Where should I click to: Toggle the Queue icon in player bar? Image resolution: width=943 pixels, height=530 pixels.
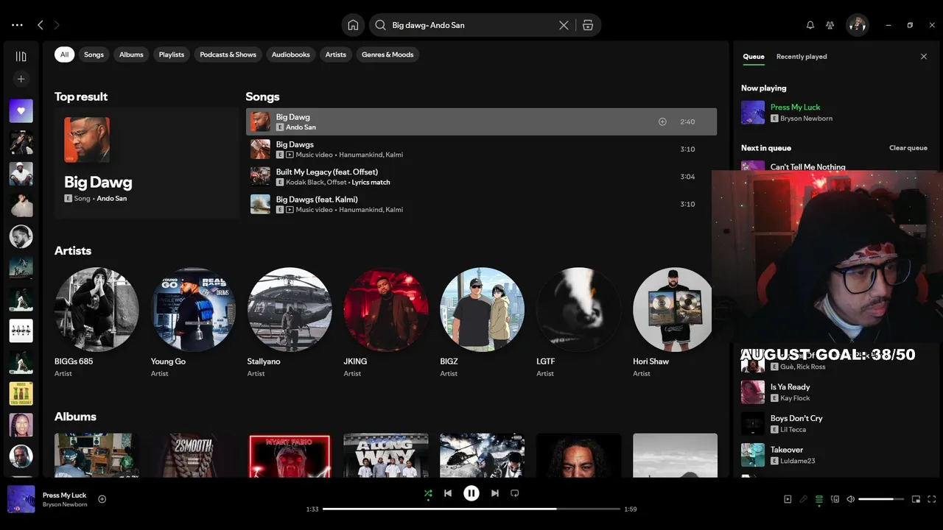click(x=819, y=500)
